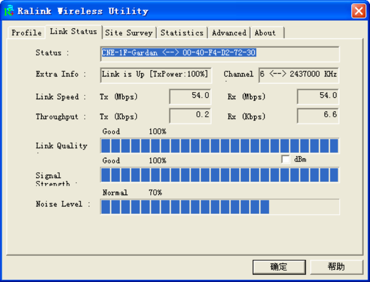The image size is (370, 282).
Task: Click the 'Ralink Wireless Utility' title text
Action: (83, 11)
